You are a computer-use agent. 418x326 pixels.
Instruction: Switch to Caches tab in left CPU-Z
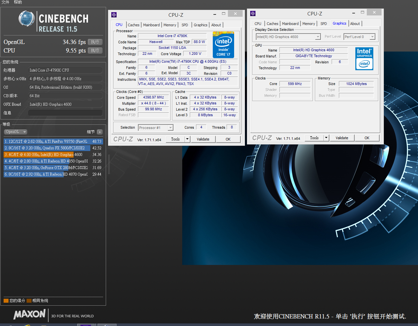coord(134,25)
